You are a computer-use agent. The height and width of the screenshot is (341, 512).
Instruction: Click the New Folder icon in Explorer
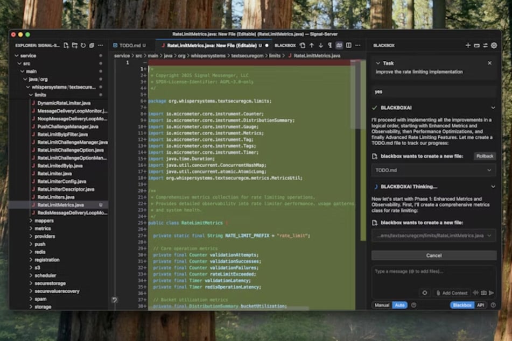tap(75, 46)
